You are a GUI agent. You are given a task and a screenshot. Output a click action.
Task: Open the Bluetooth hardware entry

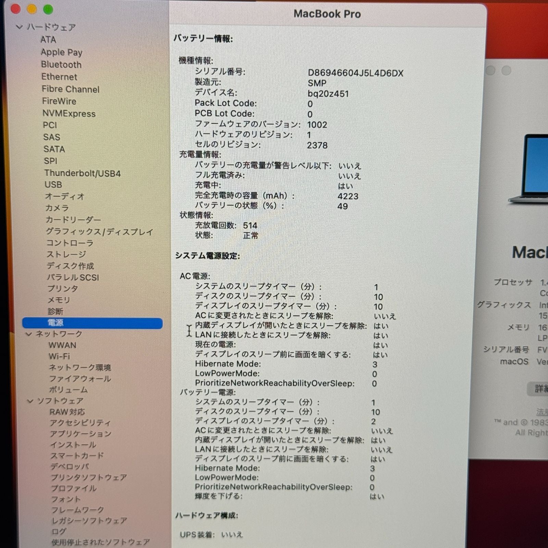pos(61,65)
